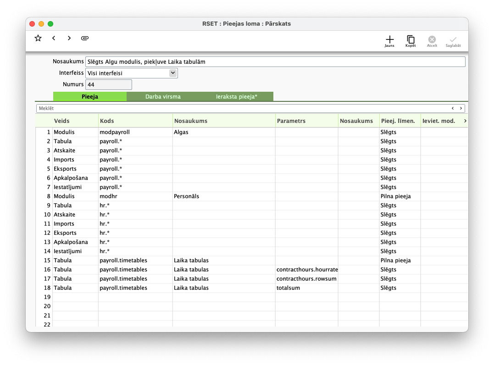Screen dimensions: 494x366
Task: Select hr.* code in row 9
Action: tap(135, 205)
